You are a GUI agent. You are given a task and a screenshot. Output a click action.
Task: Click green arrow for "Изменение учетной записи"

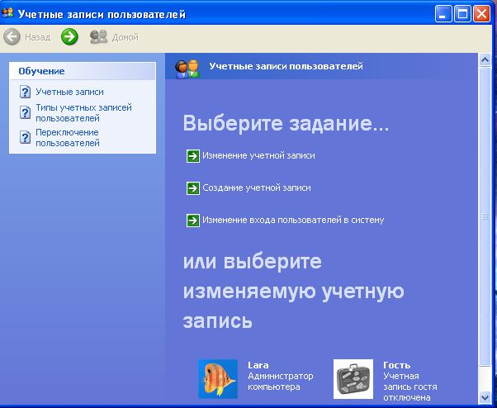coord(193,156)
